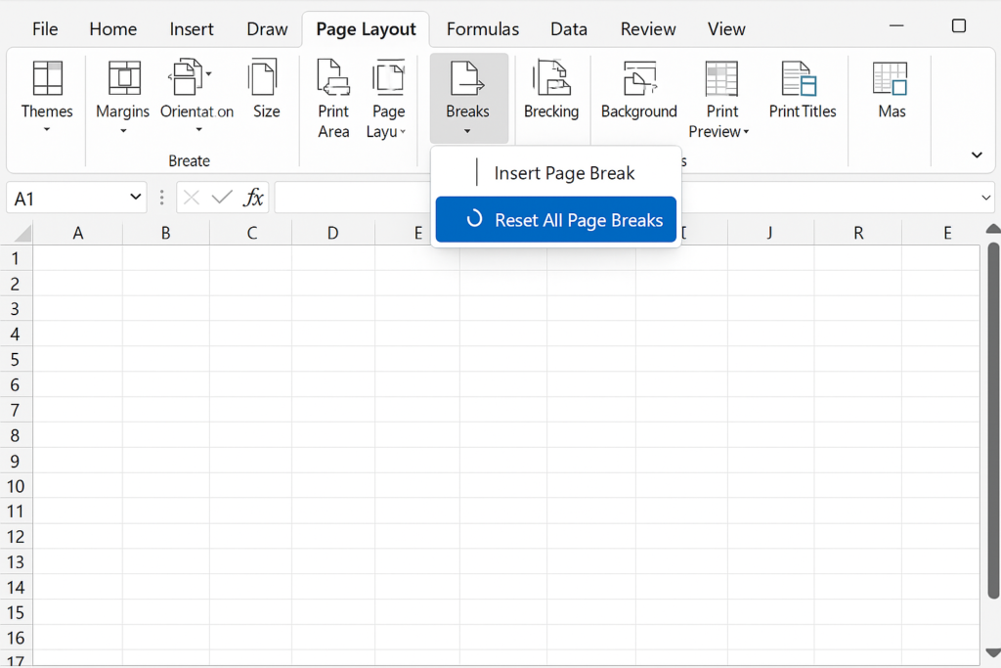Select row 13 header
1001x668 pixels.
(x=16, y=562)
